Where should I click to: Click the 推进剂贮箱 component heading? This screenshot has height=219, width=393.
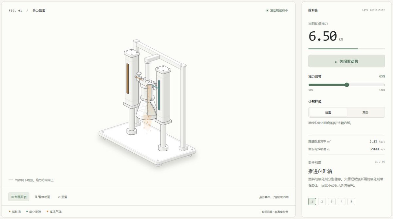(321, 171)
